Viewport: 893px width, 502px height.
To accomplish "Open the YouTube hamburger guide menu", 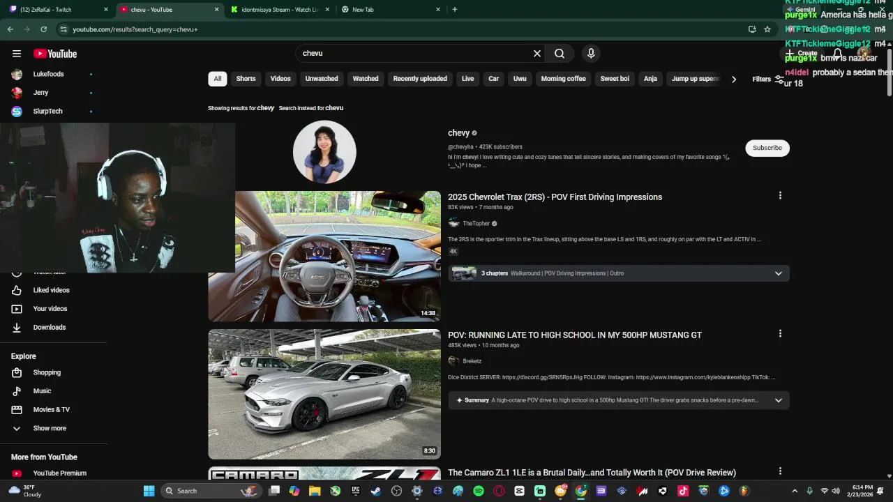I will click(17, 54).
